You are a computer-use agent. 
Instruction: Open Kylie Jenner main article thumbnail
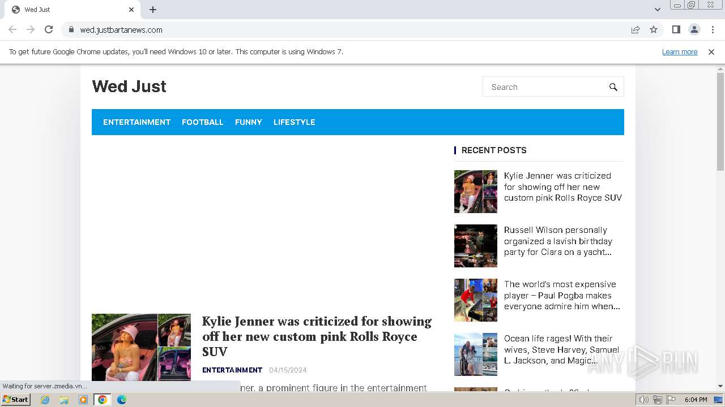pos(141,348)
